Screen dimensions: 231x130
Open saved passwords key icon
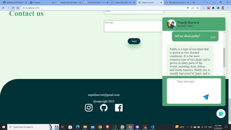point(188,8)
